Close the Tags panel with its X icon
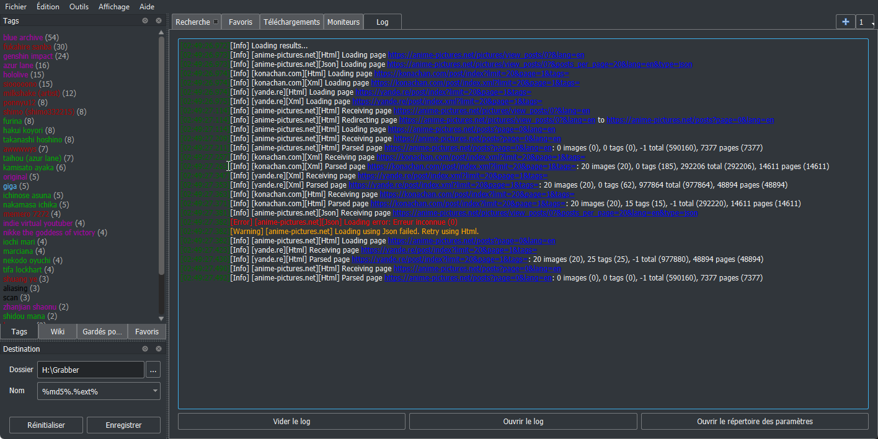878x439 pixels. click(159, 20)
